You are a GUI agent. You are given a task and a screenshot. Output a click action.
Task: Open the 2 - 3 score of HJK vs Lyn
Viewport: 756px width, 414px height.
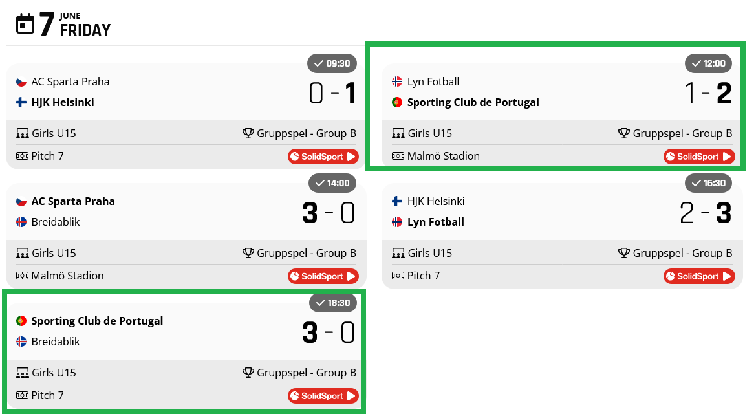[x=706, y=213]
